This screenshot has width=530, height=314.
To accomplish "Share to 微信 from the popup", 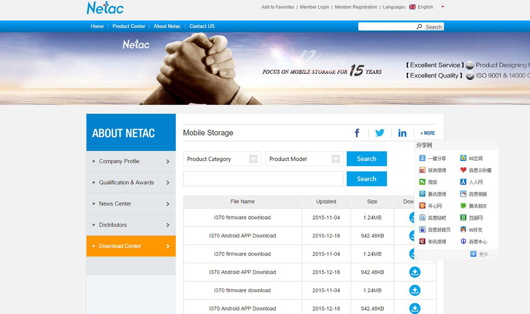I will point(428,182).
